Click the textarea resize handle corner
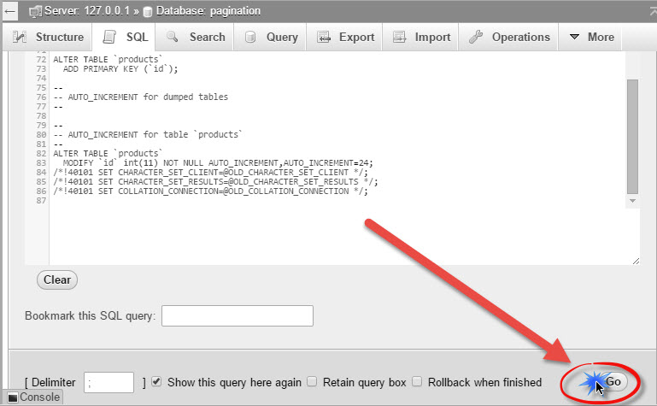This screenshot has height=406, width=657. coord(636,261)
